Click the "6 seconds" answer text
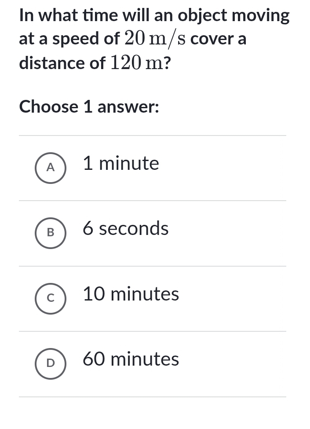Screen dimensions: 310x429 (x=126, y=229)
